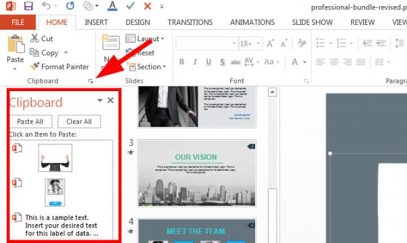This screenshot has height=243, width=407.
Task: Toggle text Shadow
Action: (x=222, y=62)
